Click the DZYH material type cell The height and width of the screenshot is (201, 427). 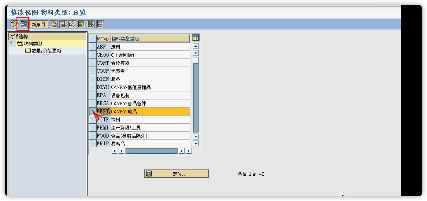click(104, 87)
